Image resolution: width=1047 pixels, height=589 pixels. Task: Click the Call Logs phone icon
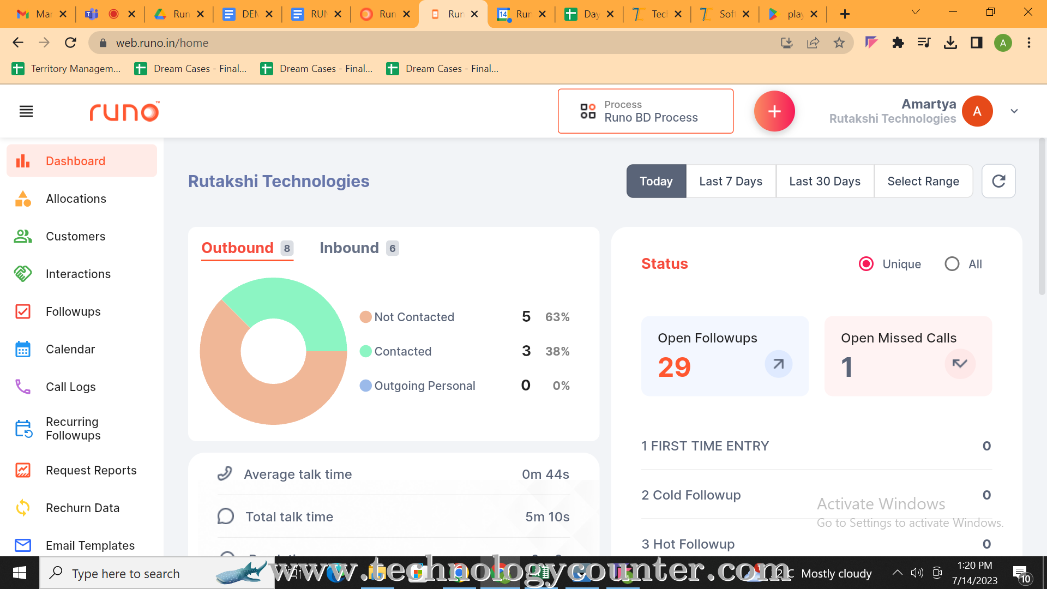[x=23, y=387]
